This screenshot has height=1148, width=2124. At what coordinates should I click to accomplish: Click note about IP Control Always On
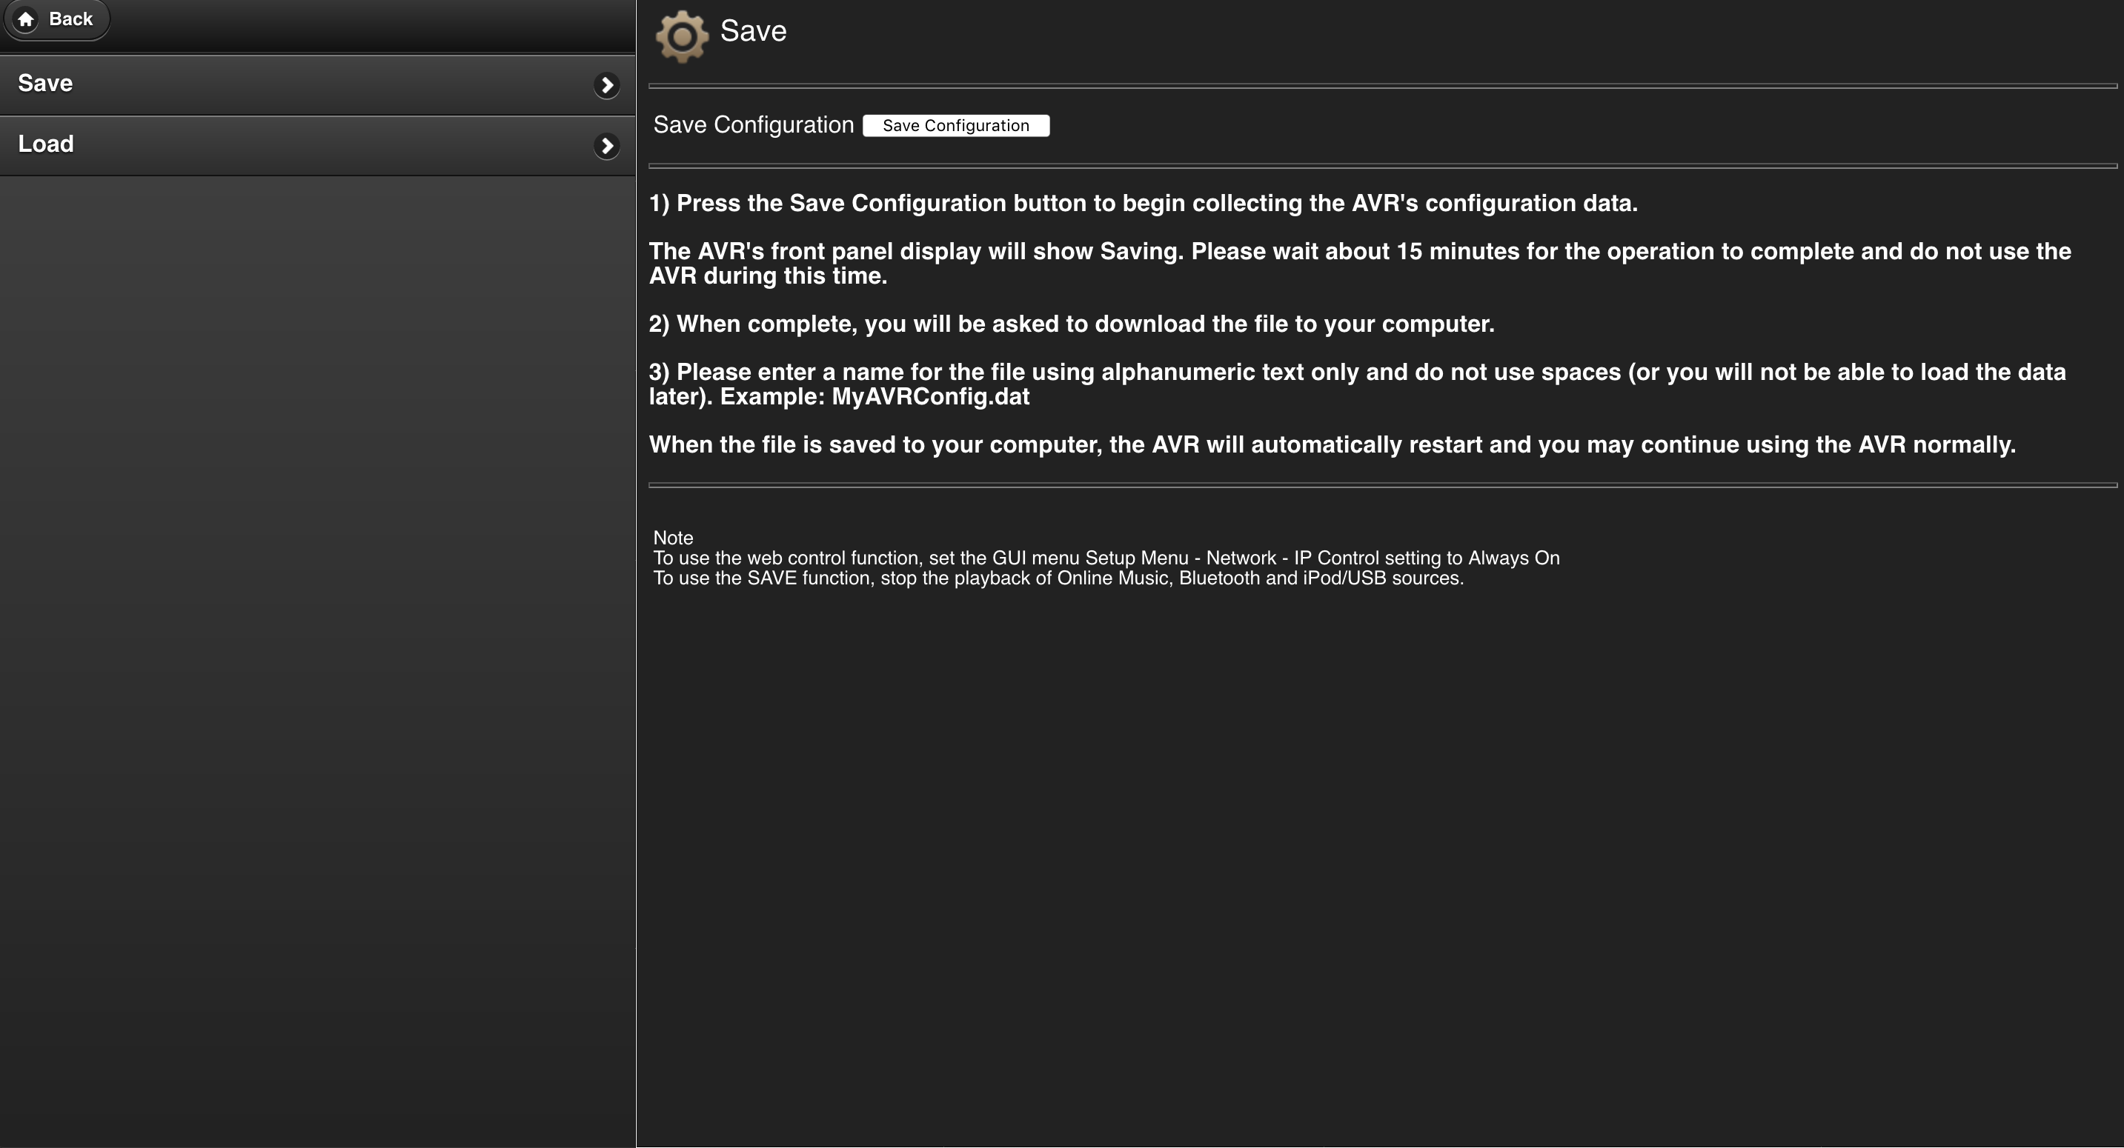point(1106,558)
